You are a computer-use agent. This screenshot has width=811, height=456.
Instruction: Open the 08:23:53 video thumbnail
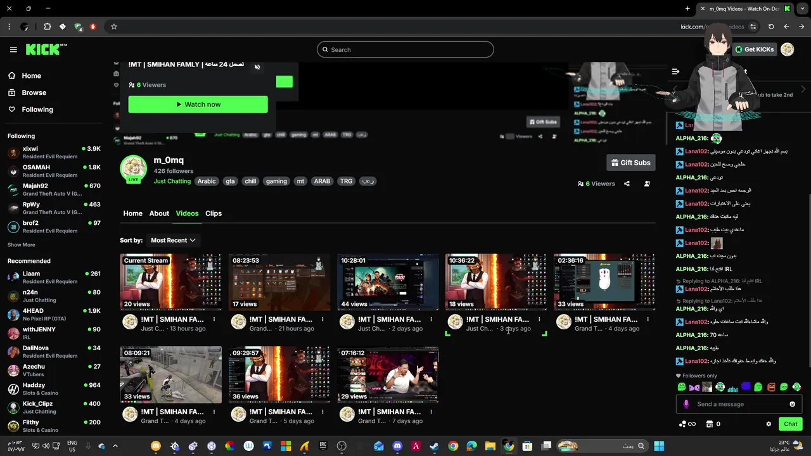[279, 282]
